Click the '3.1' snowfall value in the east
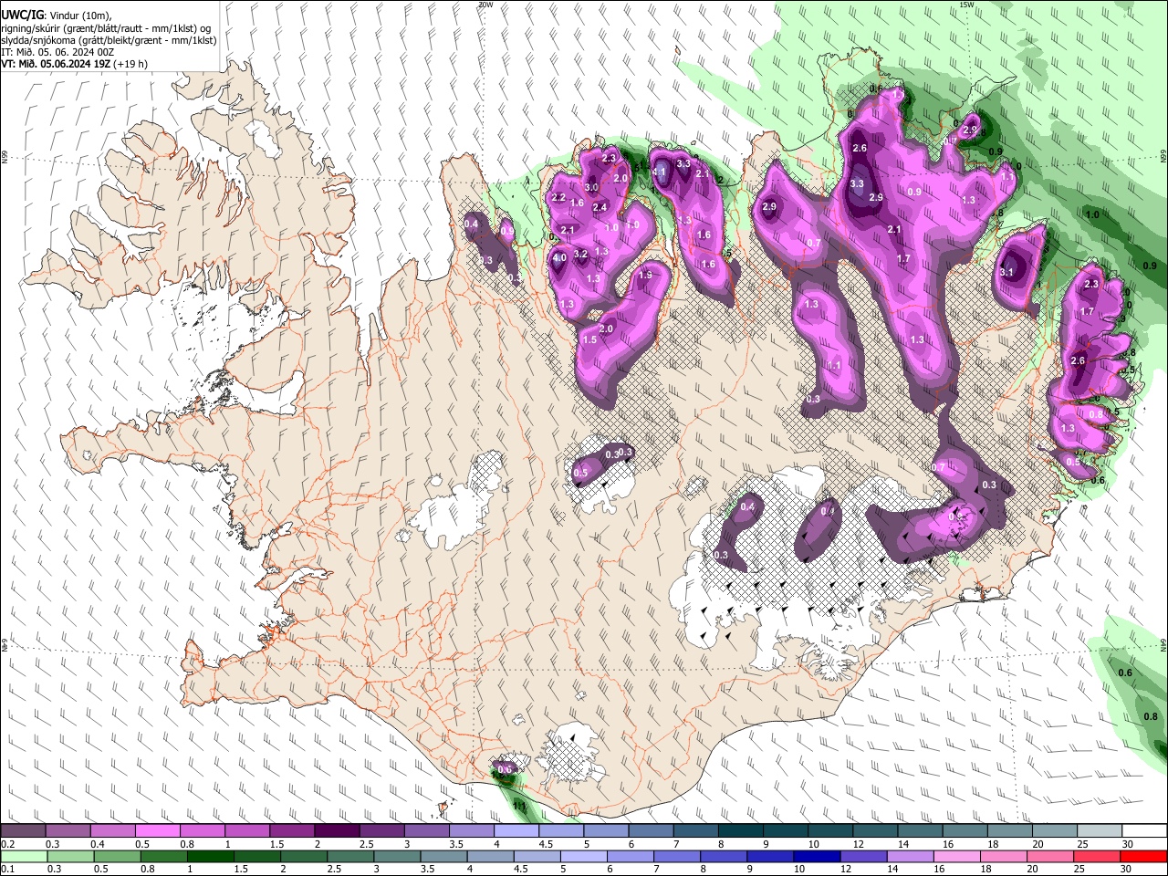 point(1006,272)
